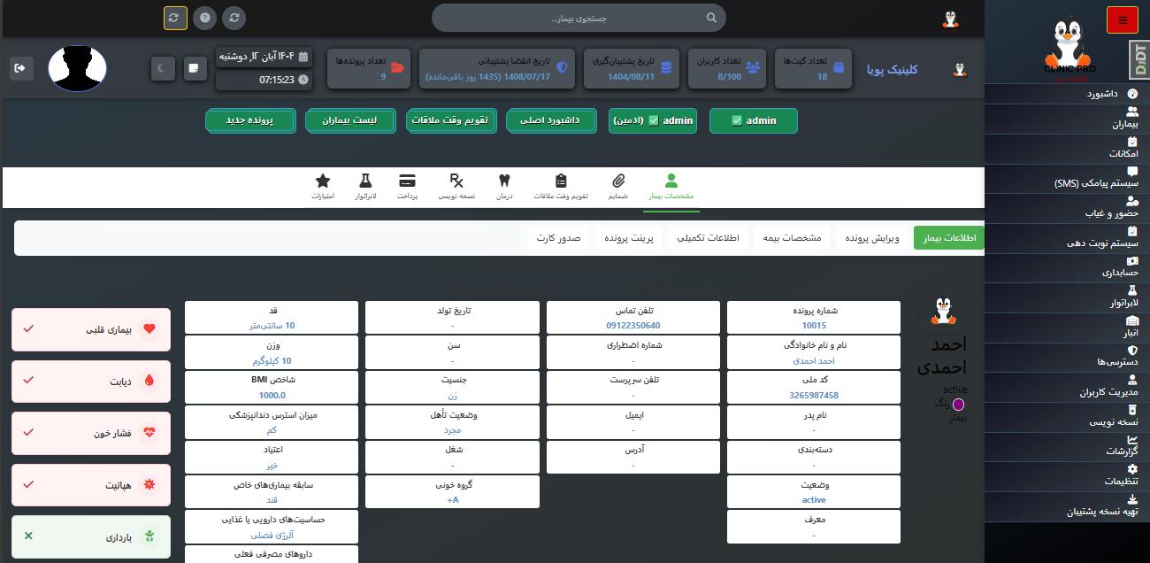
Task: Click the DjDT debug toolbar handle
Action: pyautogui.click(x=1140, y=60)
